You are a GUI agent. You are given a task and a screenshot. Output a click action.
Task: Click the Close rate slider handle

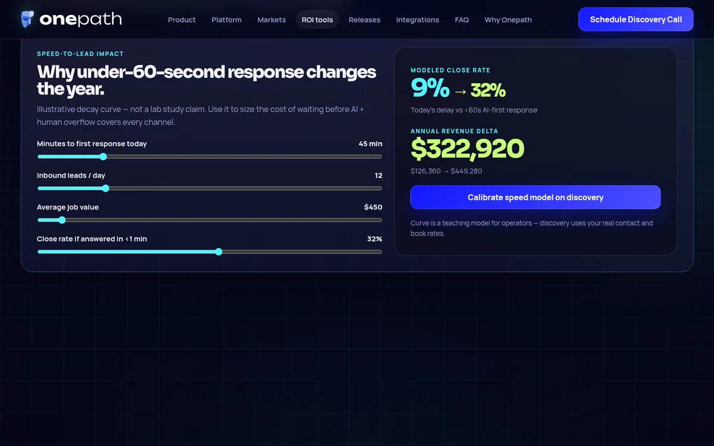[218, 252]
